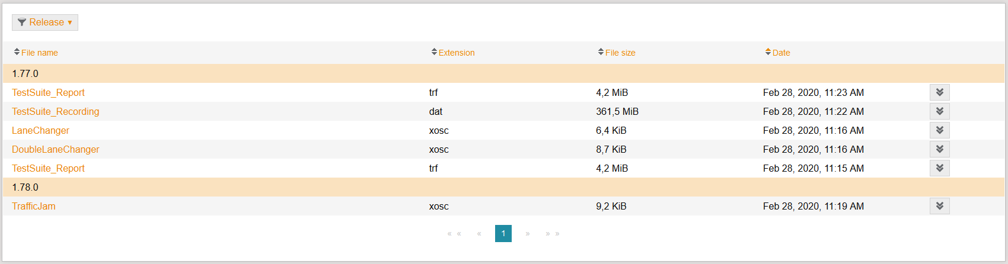Jump to the last page of results
Screen dimensions: 1008x264
[x=553, y=234]
